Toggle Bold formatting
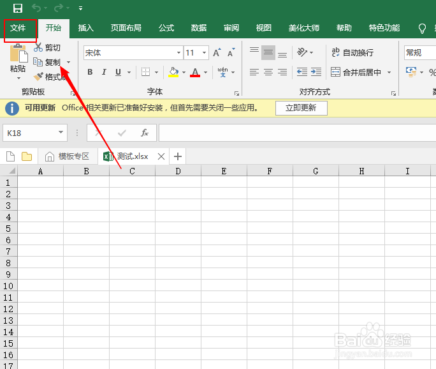The width and height of the screenshot is (436, 369). (90, 72)
